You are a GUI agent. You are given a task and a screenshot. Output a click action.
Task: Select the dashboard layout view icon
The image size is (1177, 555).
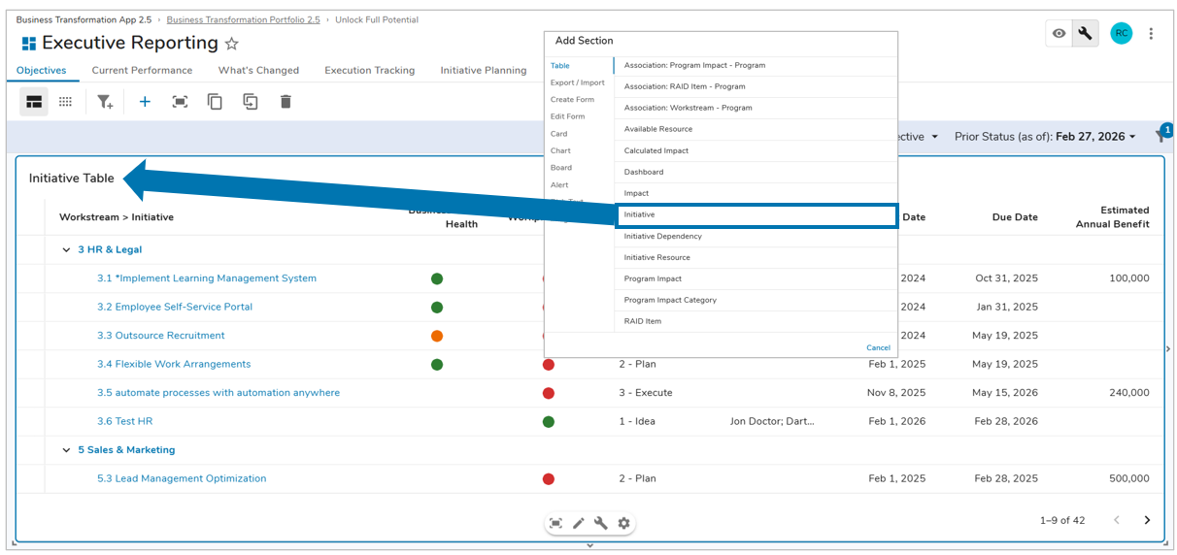[x=34, y=102]
